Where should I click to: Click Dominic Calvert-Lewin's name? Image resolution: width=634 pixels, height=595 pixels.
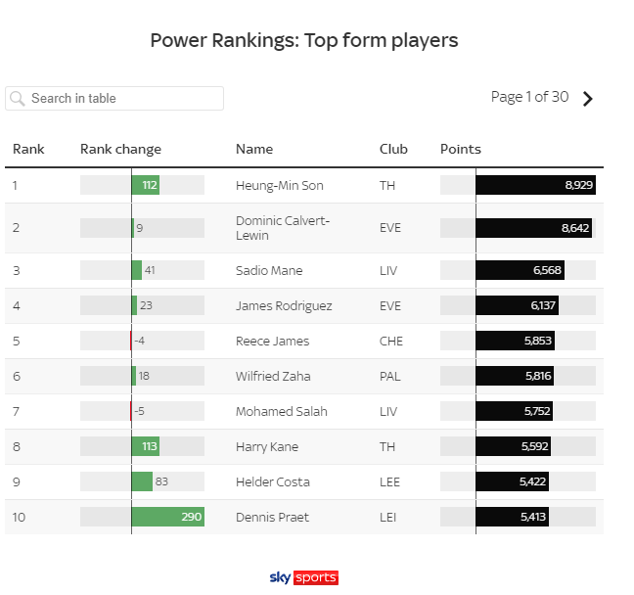[283, 228]
